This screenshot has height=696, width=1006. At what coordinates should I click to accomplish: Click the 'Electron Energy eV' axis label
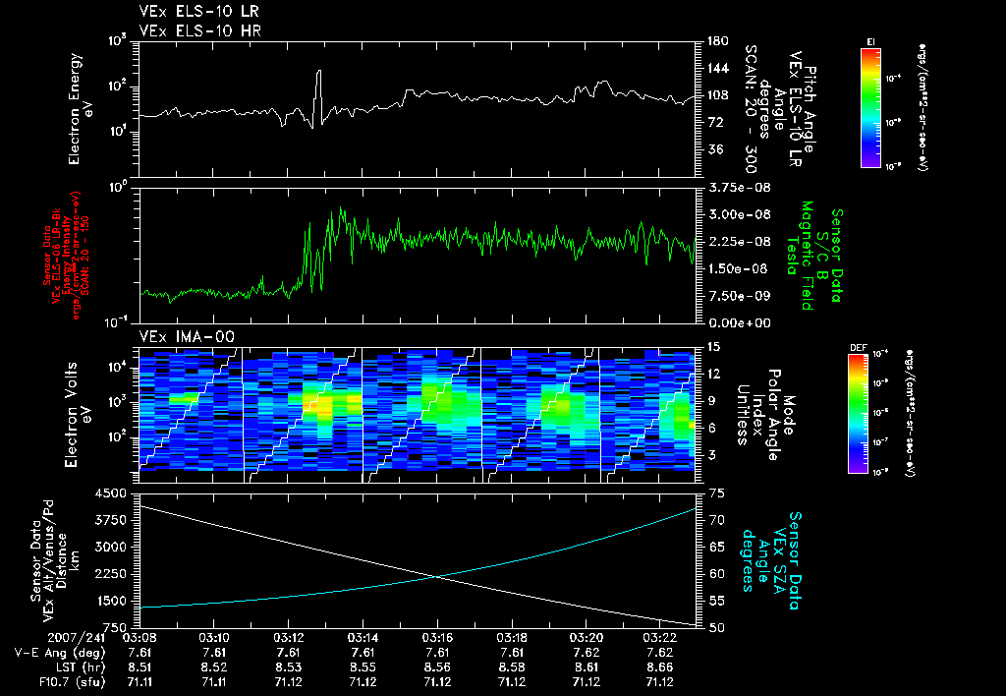click(x=82, y=108)
